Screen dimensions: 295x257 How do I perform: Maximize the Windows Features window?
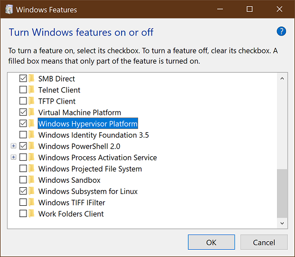coord(249,9)
